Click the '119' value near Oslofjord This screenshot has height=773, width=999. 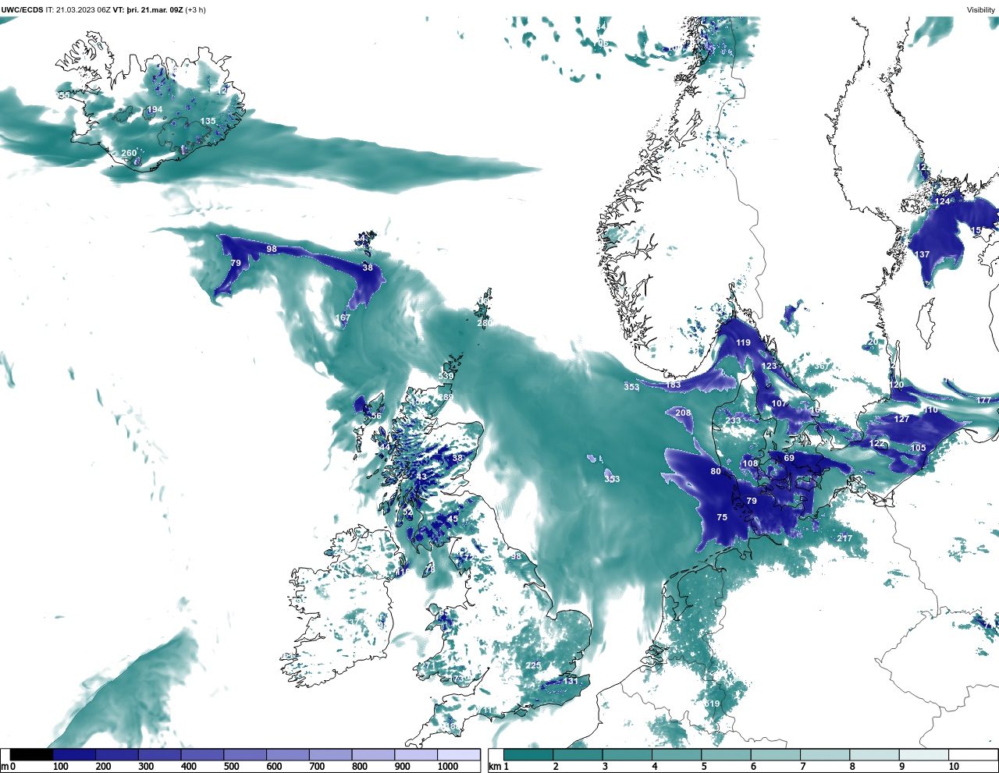click(743, 342)
